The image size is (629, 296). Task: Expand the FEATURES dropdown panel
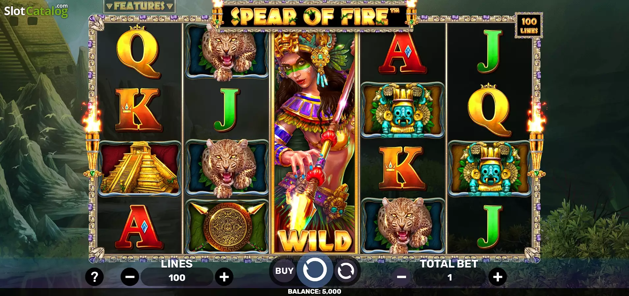click(140, 6)
